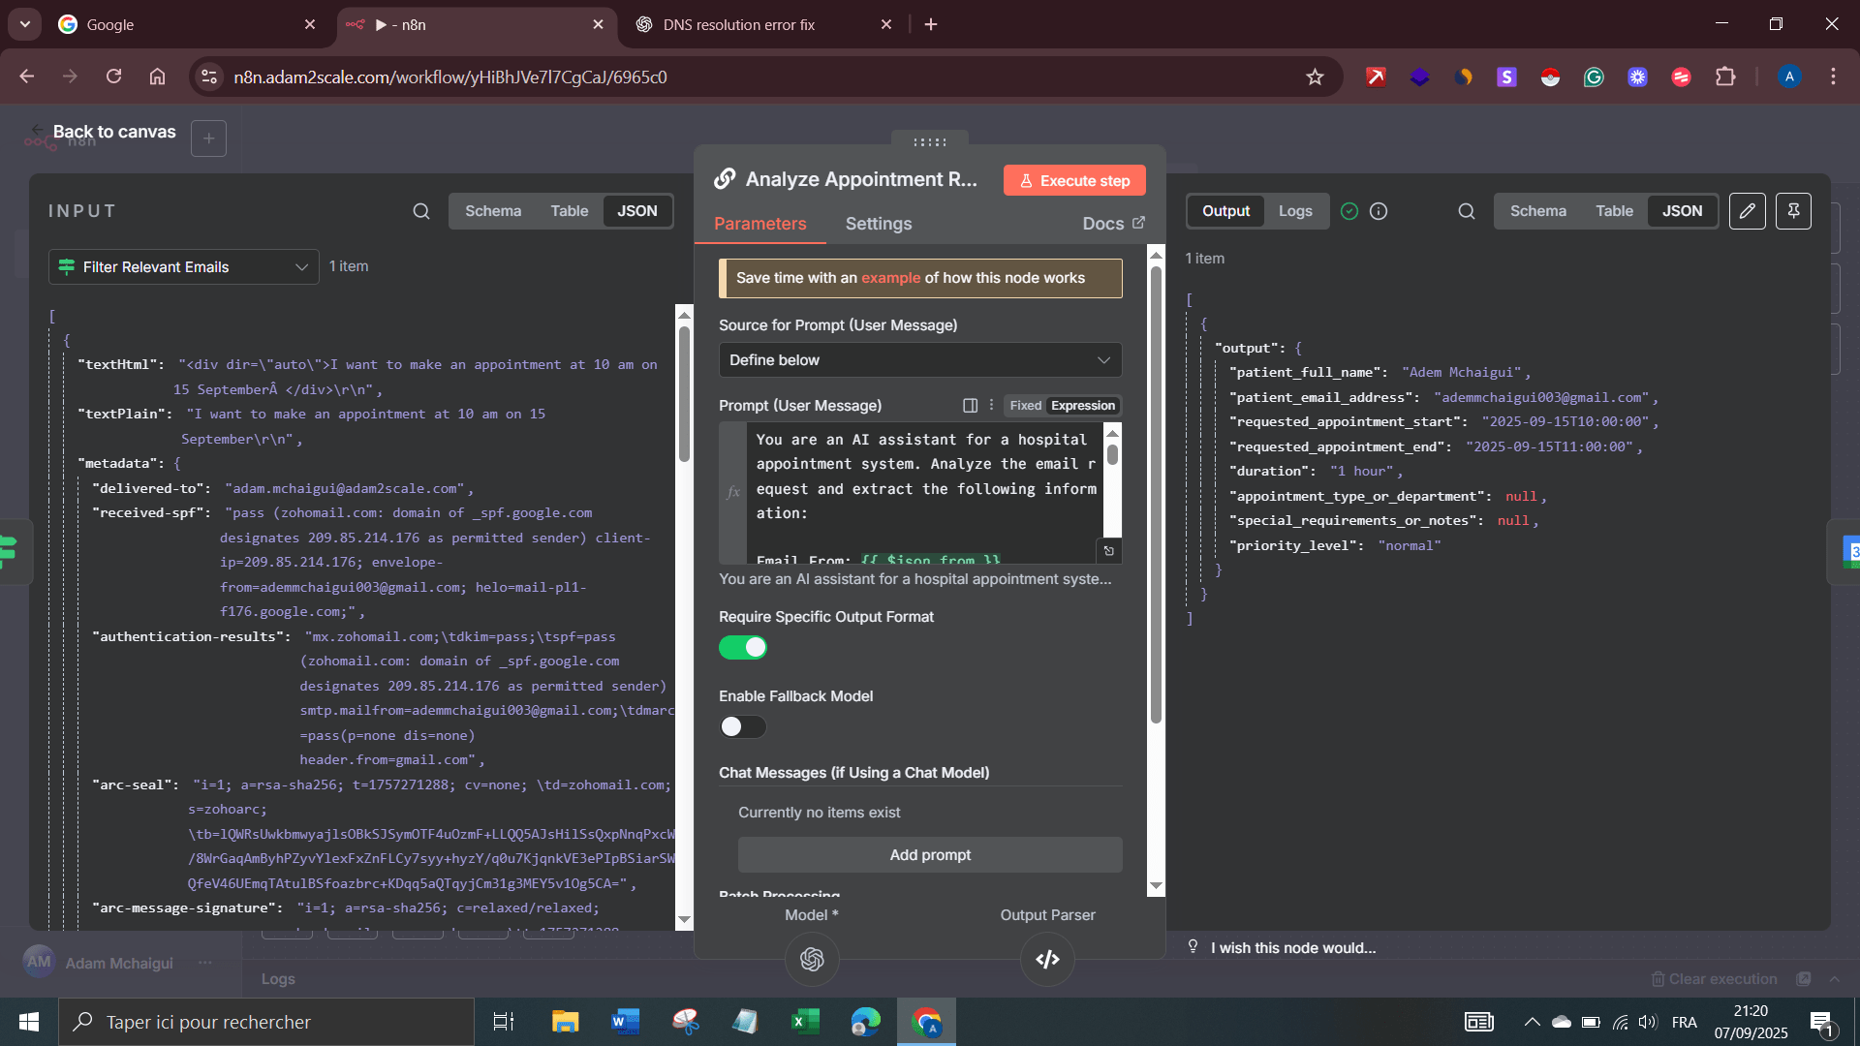Enable the Fallback Model toggle
Viewport: 1860px width, 1046px height.
pyautogui.click(x=743, y=727)
